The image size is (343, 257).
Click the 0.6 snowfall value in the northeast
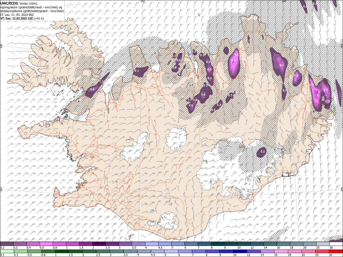[296, 75]
